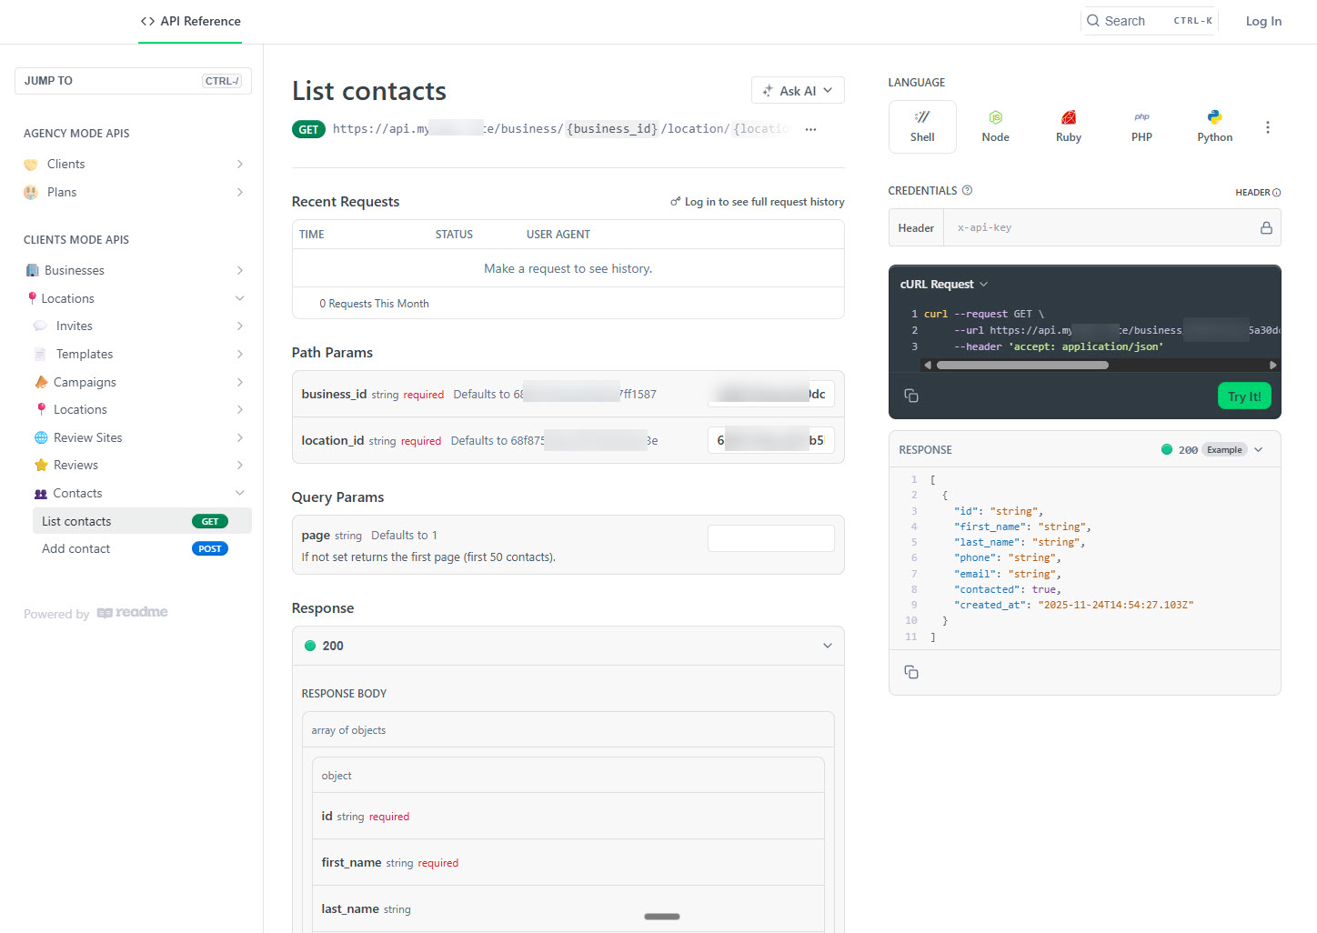
Task: Expand the Businesses sidebar section
Action: 239,270
